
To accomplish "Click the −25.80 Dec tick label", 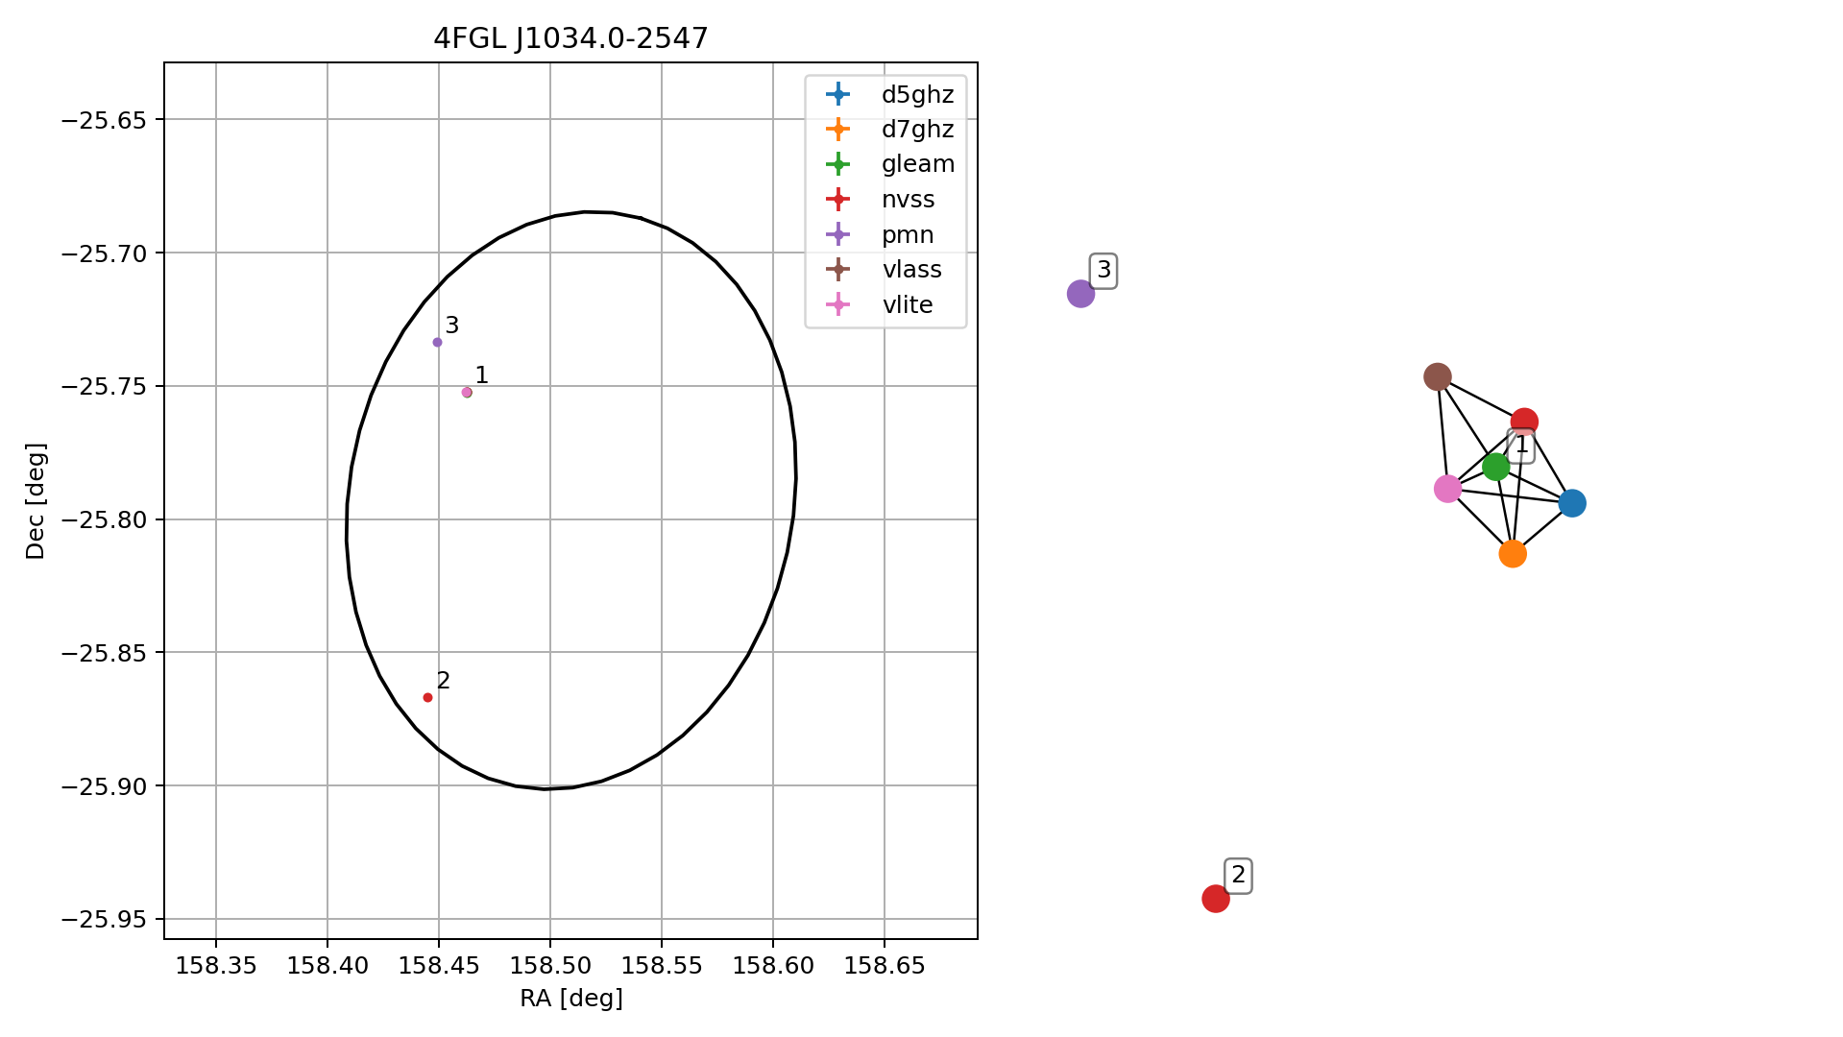I will (x=104, y=519).
